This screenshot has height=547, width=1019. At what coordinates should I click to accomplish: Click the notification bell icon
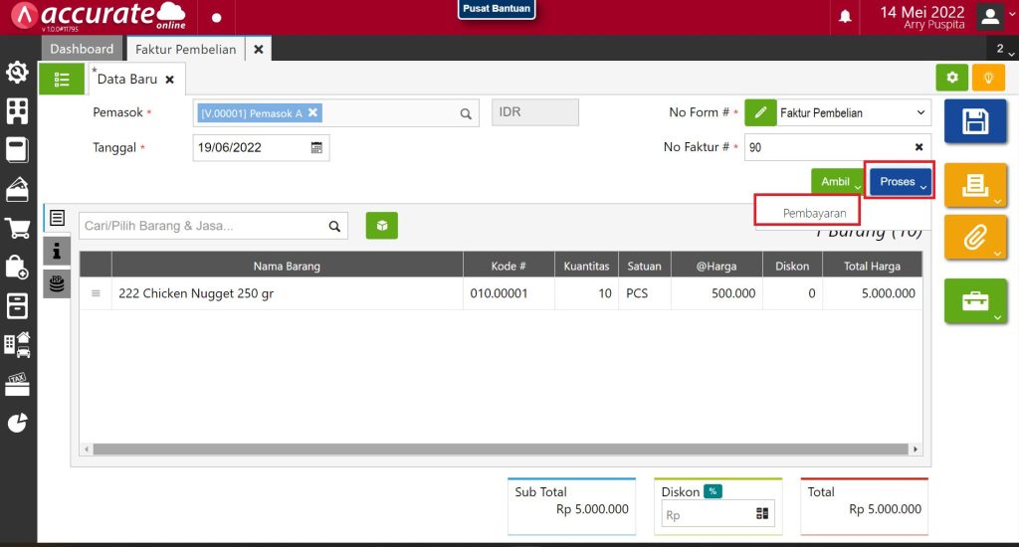point(845,17)
